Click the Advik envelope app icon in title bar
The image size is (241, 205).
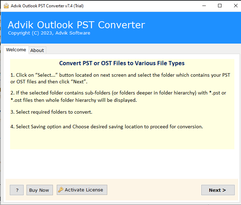[x=6, y=6]
